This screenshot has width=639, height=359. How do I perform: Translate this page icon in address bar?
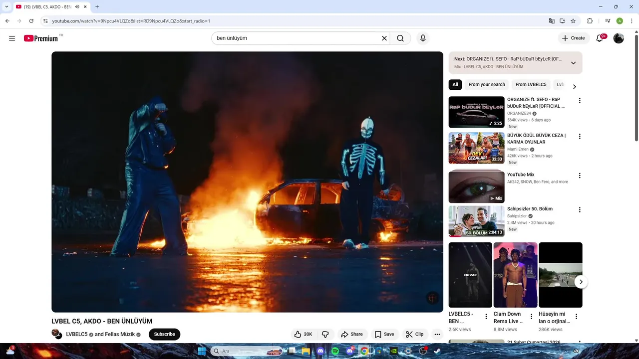click(x=552, y=21)
